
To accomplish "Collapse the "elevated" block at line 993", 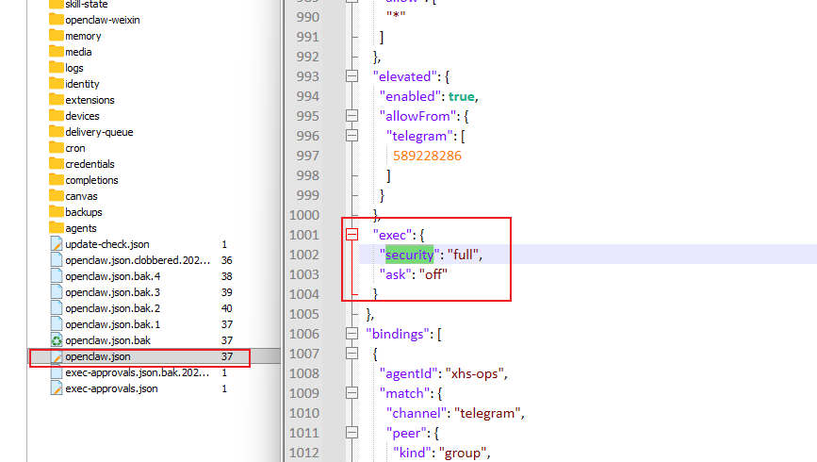I will (351, 76).
